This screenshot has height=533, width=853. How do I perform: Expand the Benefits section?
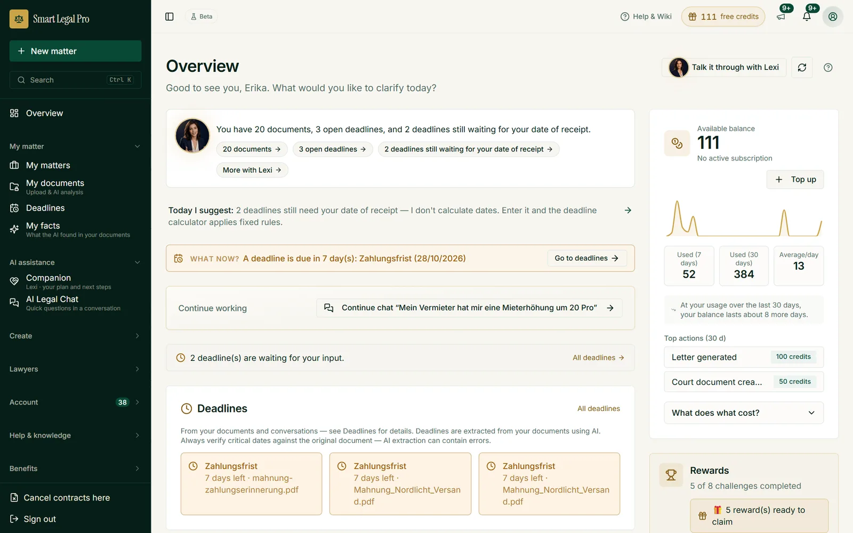pos(75,469)
